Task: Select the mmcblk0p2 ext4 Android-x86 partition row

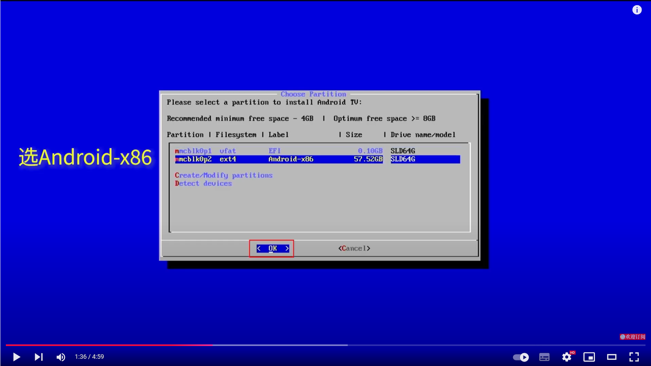Action: 317,159
